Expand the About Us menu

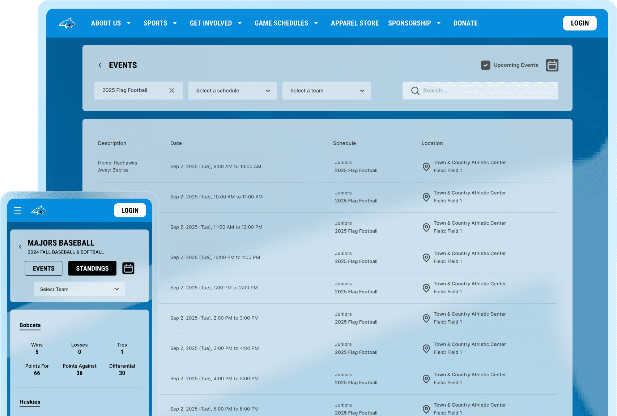(111, 23)
